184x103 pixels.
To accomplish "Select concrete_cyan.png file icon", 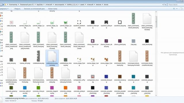I will click(x=133, y=77).
